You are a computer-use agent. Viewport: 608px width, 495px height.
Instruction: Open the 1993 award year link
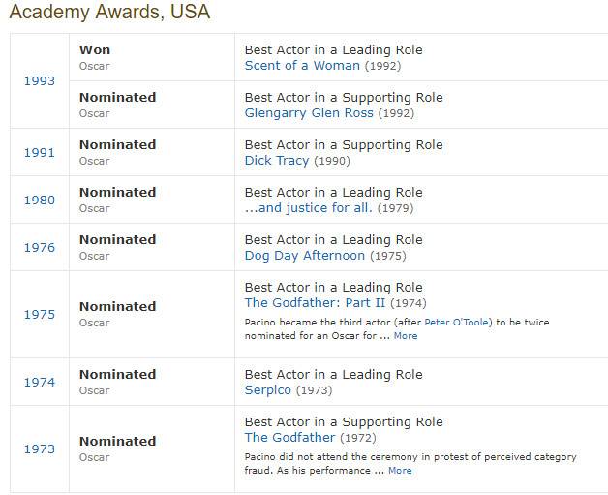tap(39, 81)
